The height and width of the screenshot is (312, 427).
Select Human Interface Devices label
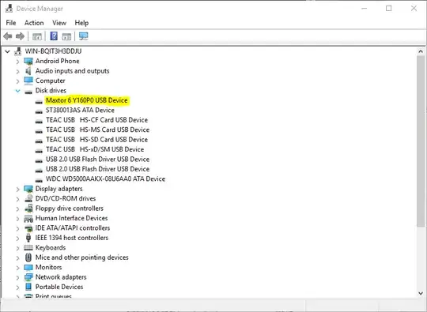pos(71,218)
